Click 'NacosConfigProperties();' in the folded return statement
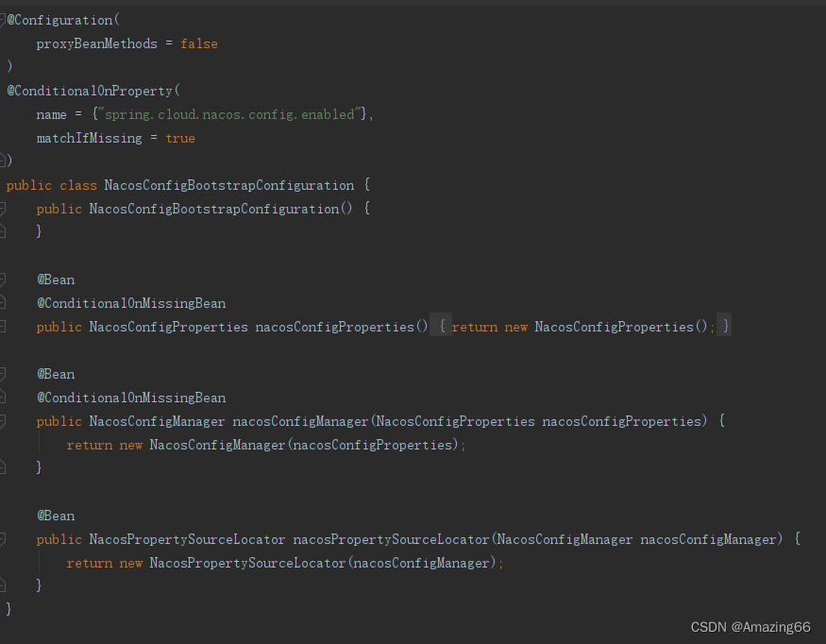Screen dimensions: 826x644 click(x=625, y=327)
